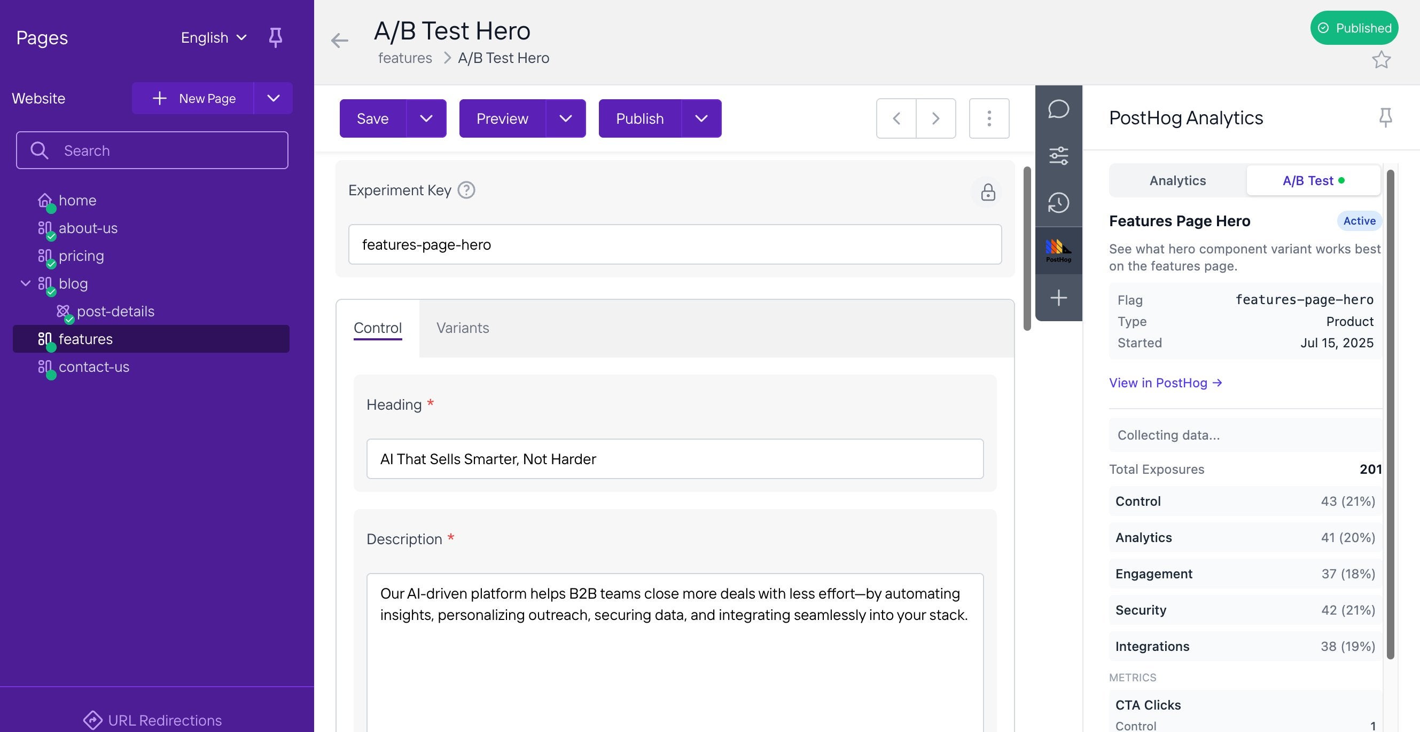
Task: Click the back arrow beside A/B Test Hero
Action: pyautogui.click(x=340, y=40)
